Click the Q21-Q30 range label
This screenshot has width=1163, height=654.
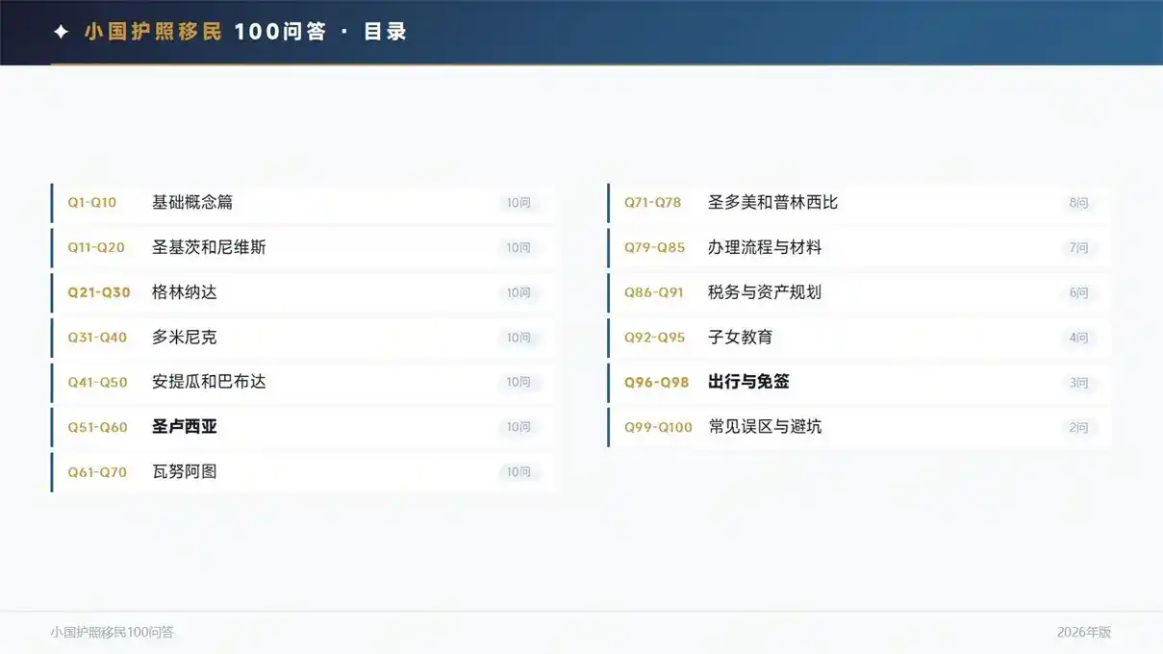click(x=99, y=292)
